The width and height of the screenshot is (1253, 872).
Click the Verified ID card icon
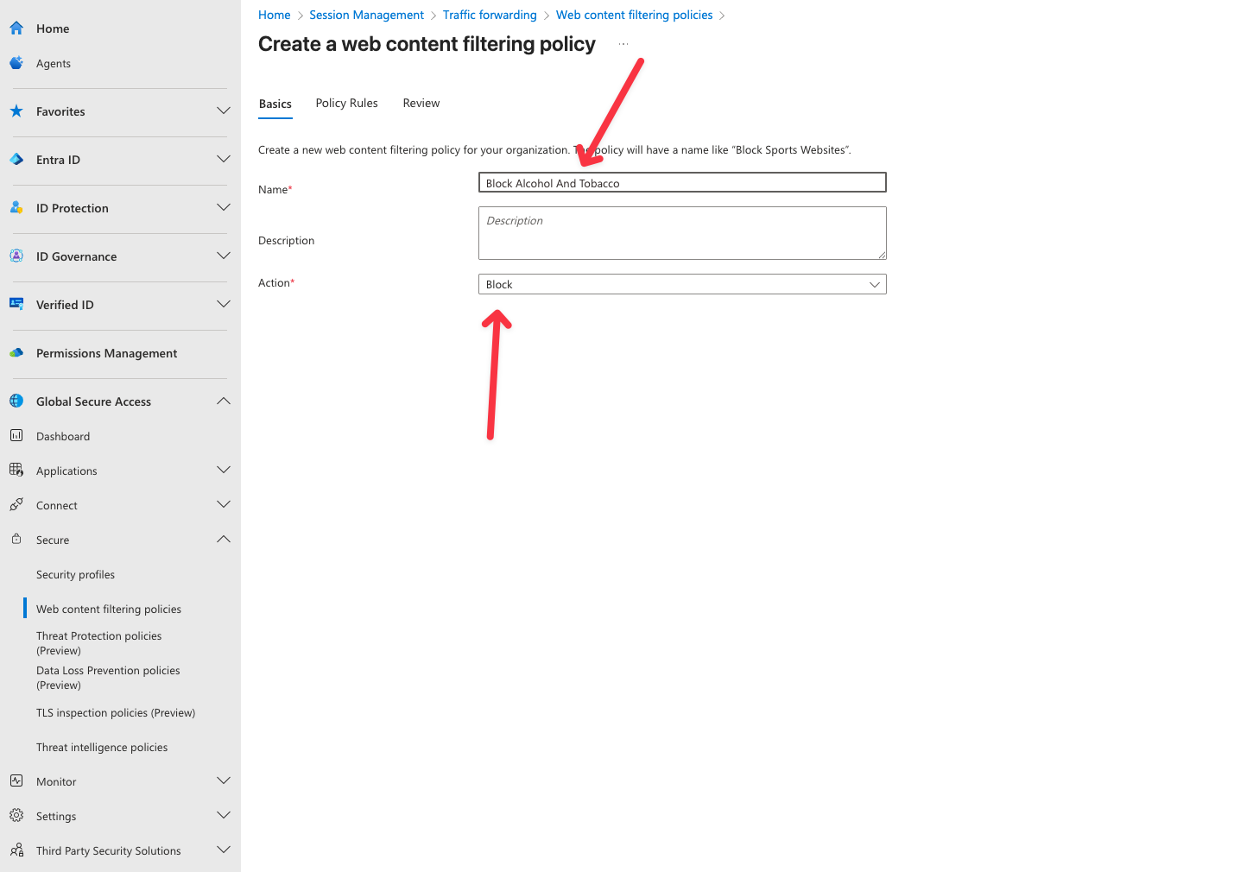click(x=16, y=304)
